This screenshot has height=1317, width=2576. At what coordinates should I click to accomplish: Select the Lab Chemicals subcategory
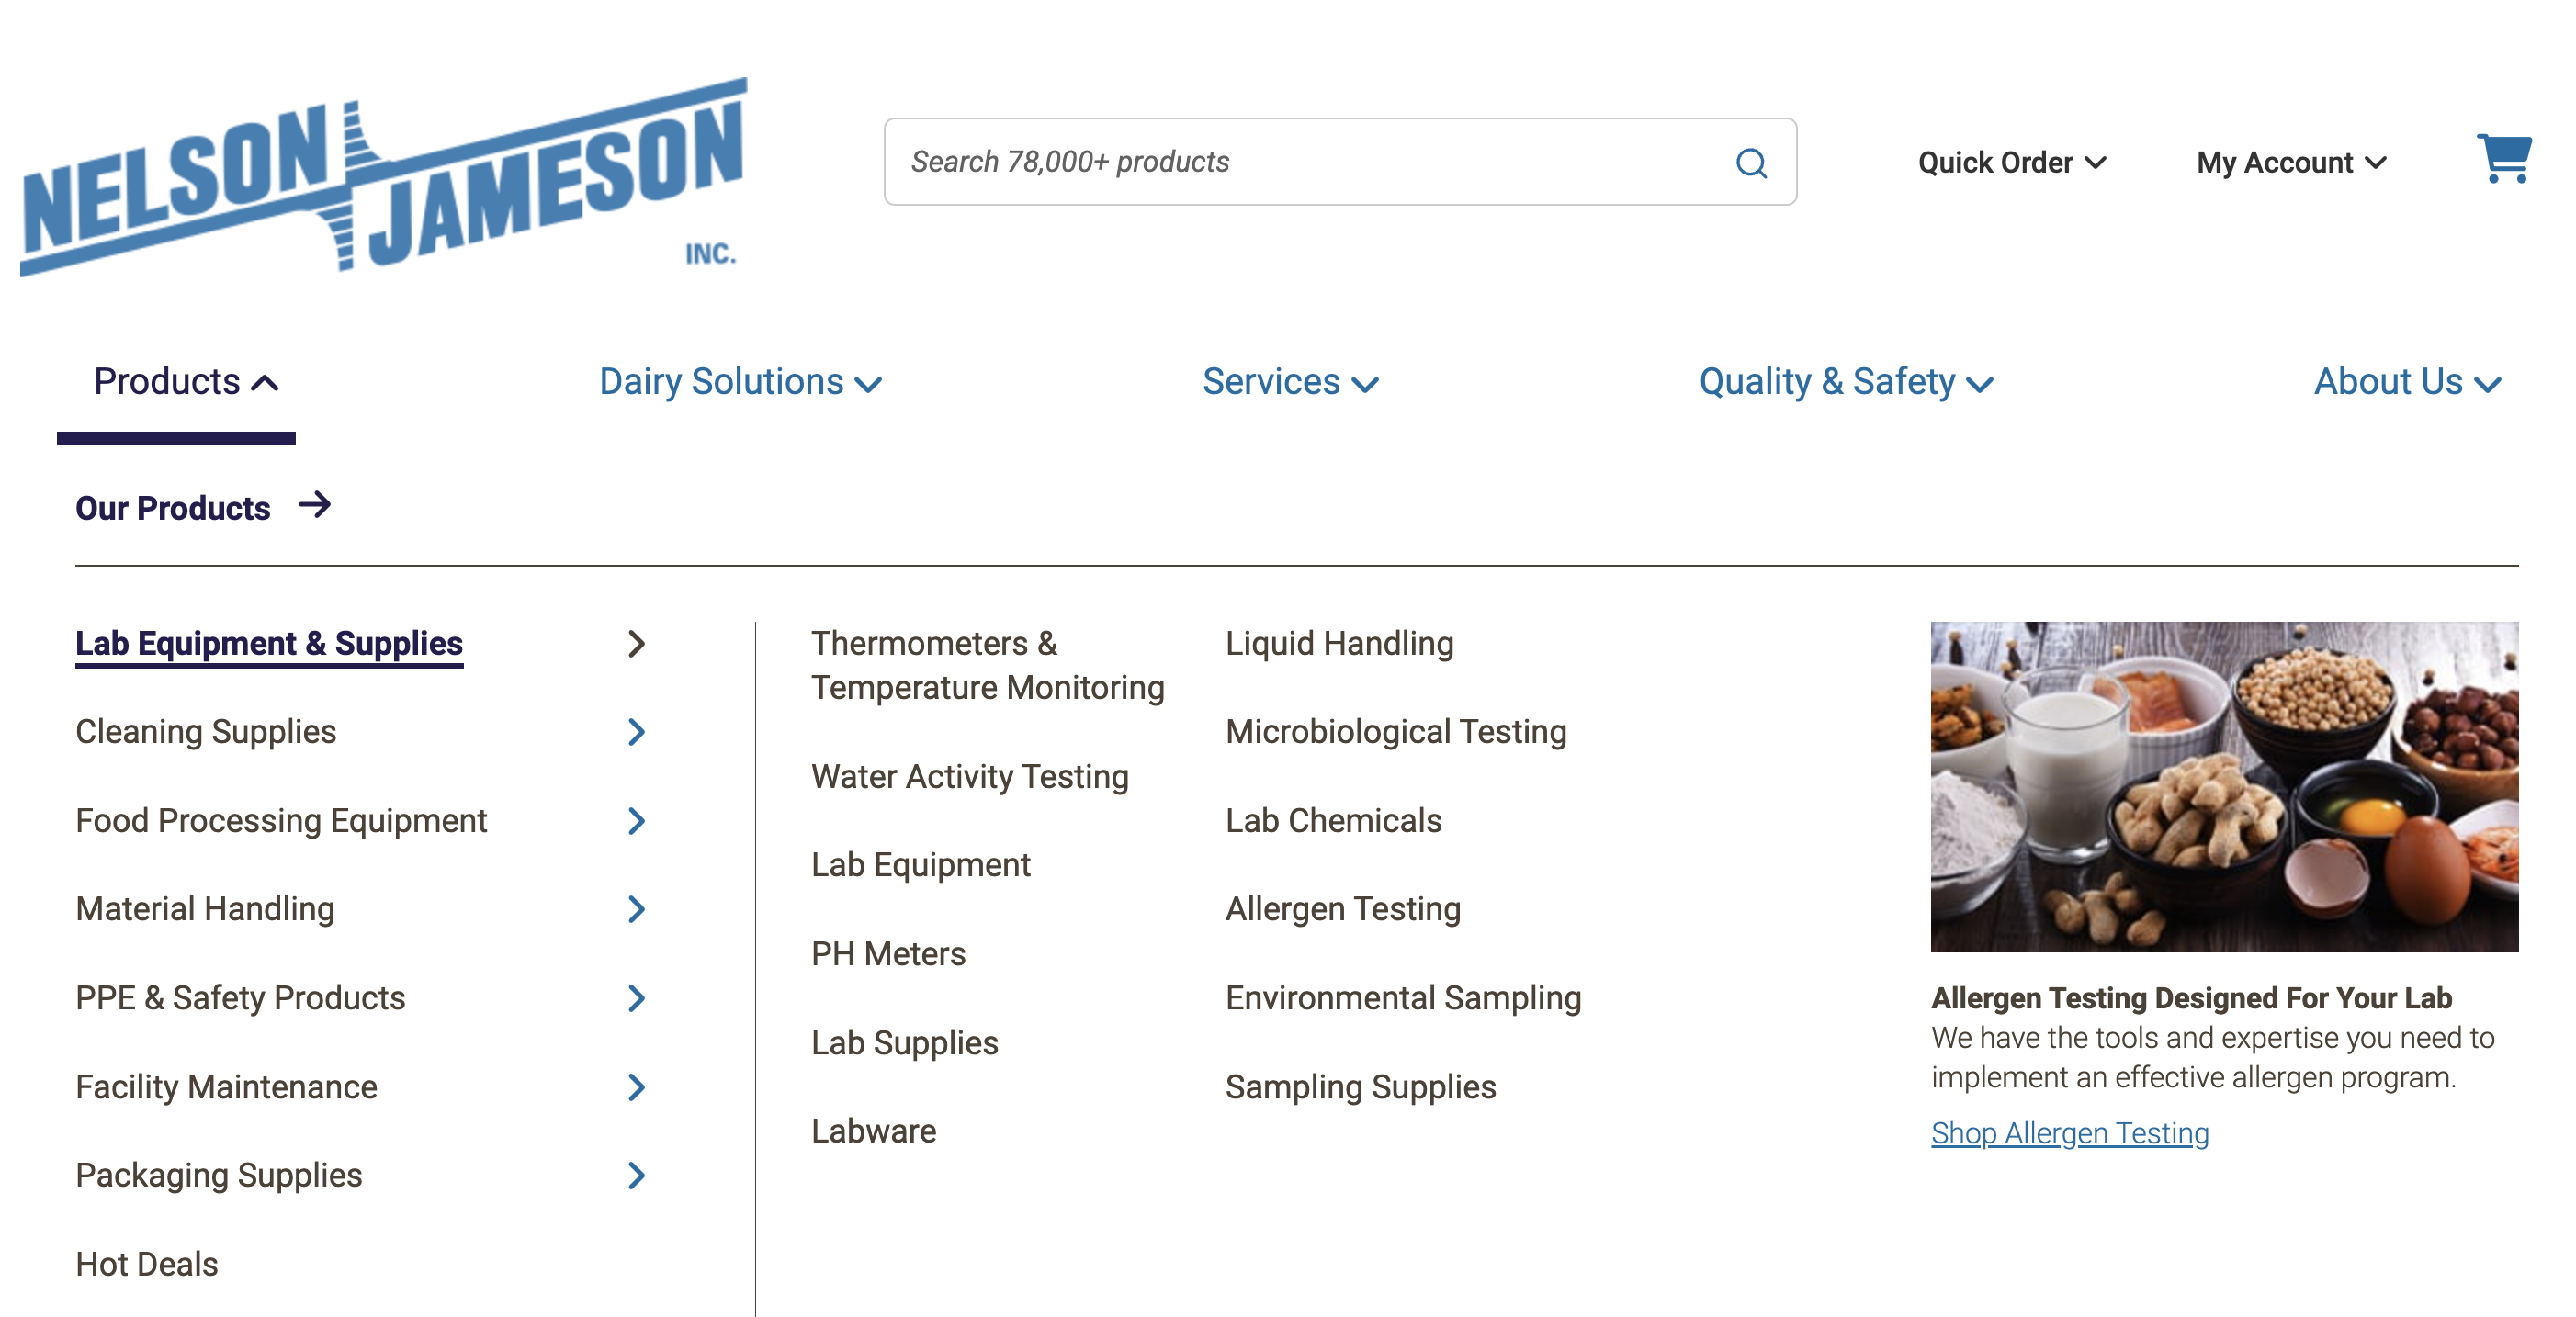(x=1332, y=820)
